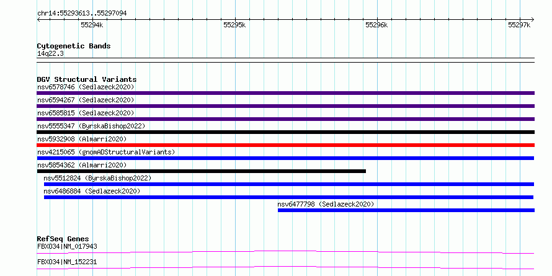This screenshot has width=552, height=276.
Task: Click the right arrow of the ruler
Action: [532, 19]
